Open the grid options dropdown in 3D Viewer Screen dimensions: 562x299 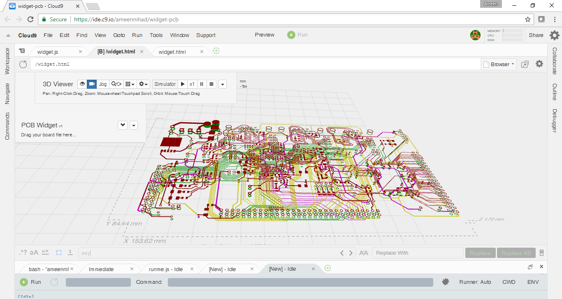pos(130,84)
